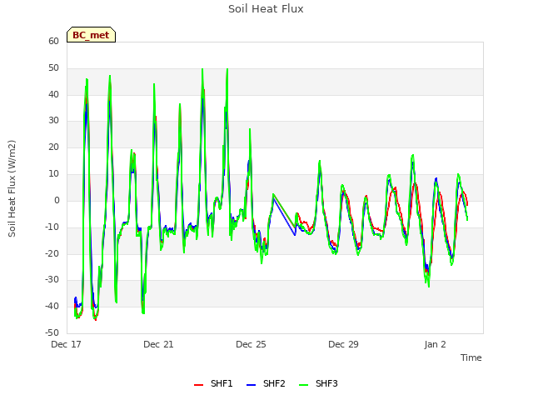Click the BC_met annotation label
533x400 pixels.
(91, 35)
